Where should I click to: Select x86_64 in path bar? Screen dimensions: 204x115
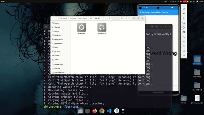pyautogui.click(x=97, y=18)
